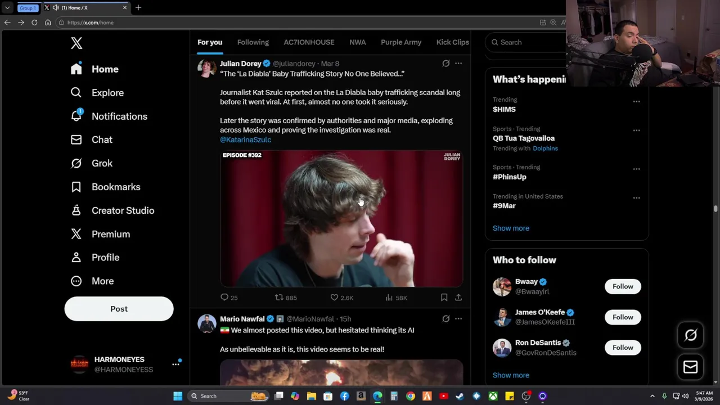This screenshot has width=720, height=405.
Task: Like Julian Dorey's post
Action: tap(341, 298)
